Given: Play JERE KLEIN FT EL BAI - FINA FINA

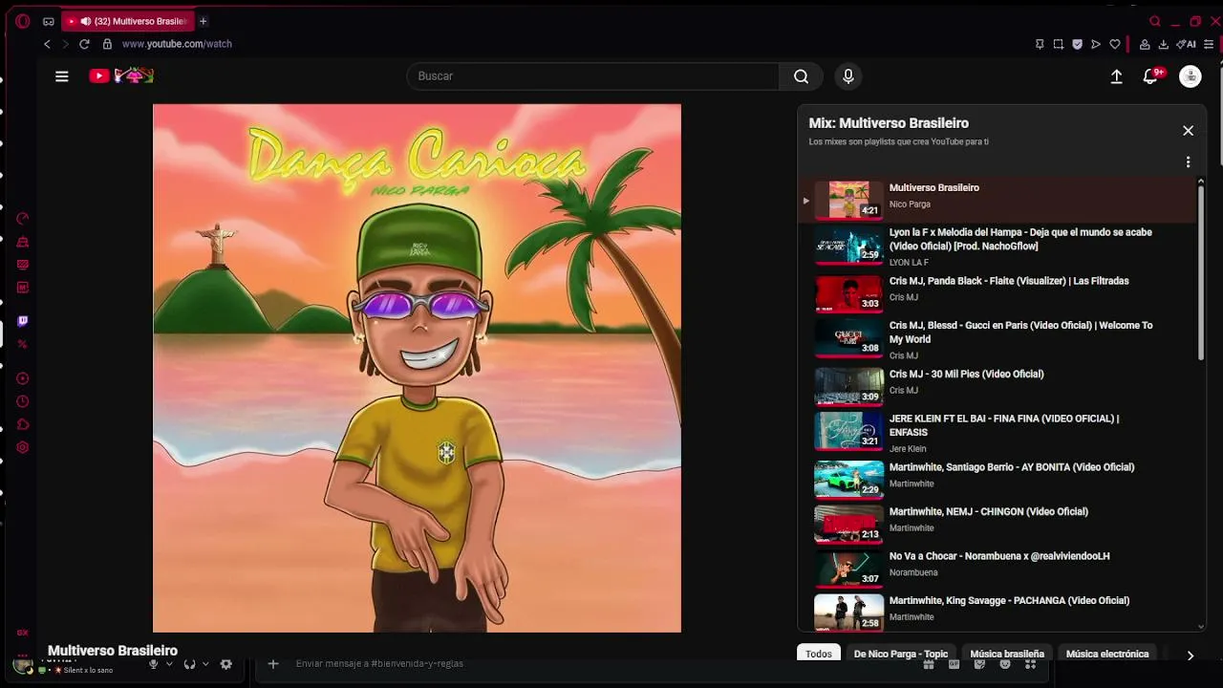Looking at the screenshot, I should (996, 433).
